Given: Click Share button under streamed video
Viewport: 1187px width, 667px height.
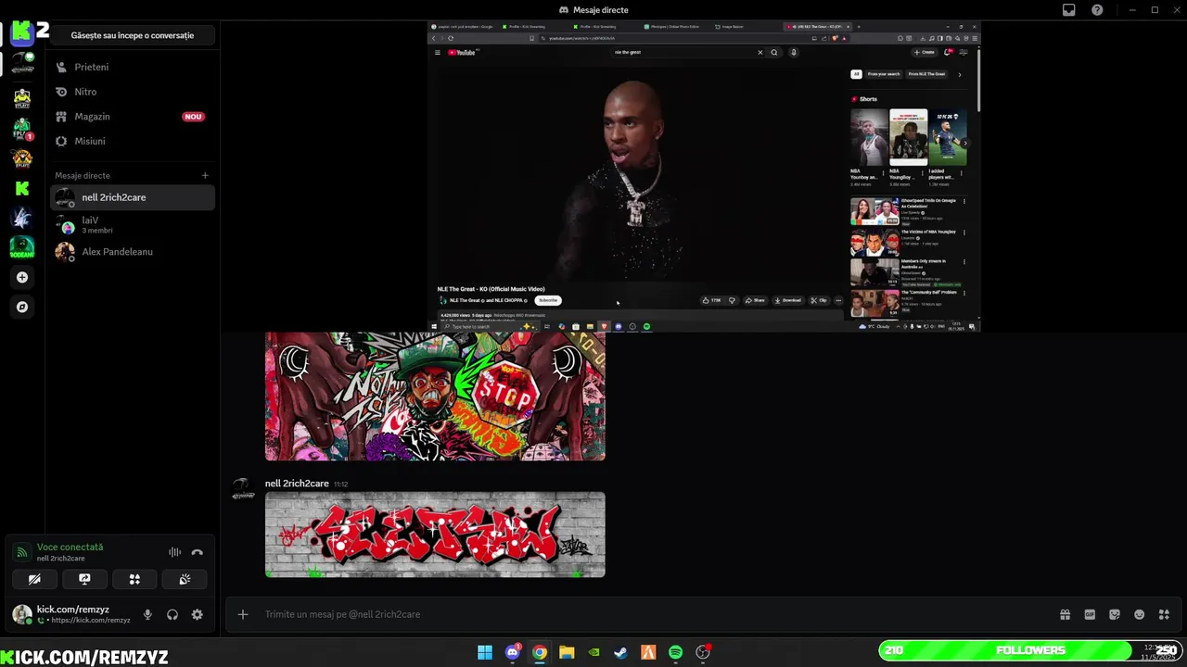Looking at the screenshot, I should [x=756, y=300].
